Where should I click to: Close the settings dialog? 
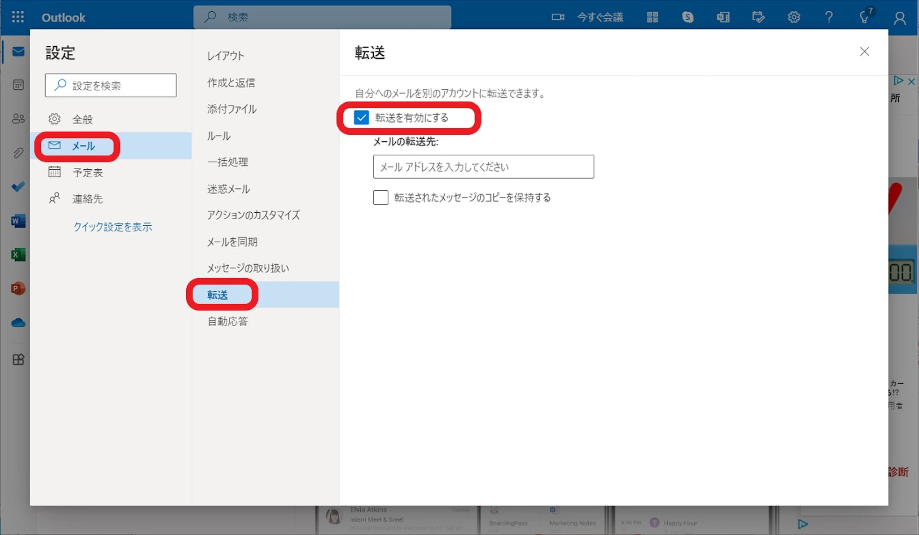864,52
